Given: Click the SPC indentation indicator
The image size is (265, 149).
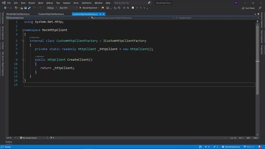Looking at the screenshot, I should pyautogui.click(x=248, y=138).
